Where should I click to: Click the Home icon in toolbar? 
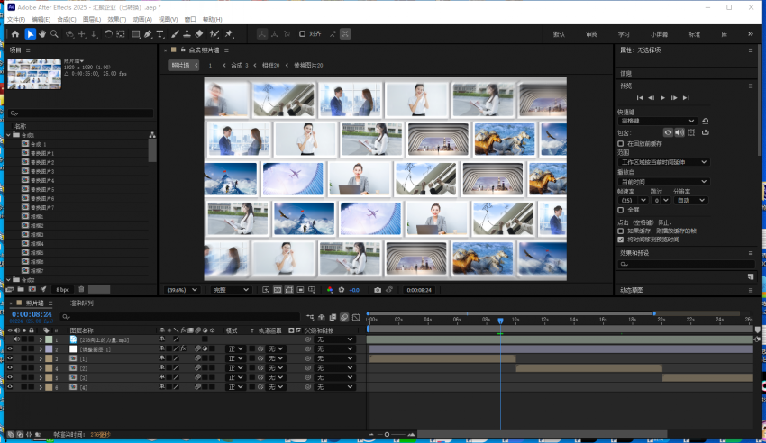click(14, 34)
